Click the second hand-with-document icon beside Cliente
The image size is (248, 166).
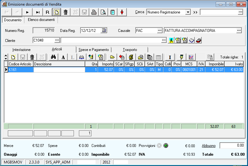pyautogui.click(x=185, y=40)
